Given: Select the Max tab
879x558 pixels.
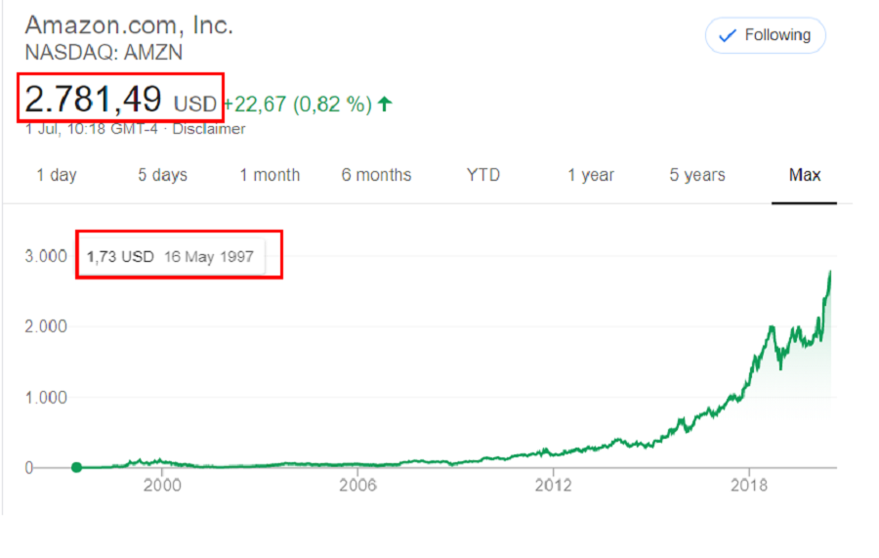Looking at the screenshot, I should point(805,175).
